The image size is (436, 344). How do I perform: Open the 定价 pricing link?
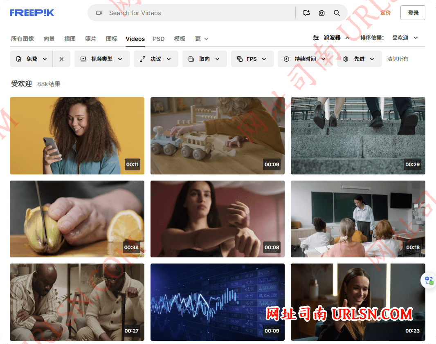click(x=385, y=13)
